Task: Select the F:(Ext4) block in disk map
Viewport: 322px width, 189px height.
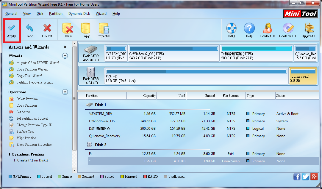Action: [196, 76]
